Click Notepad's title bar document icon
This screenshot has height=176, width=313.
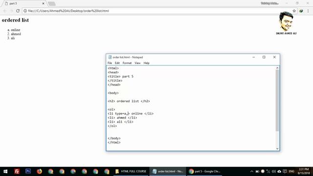click(110, 57)
